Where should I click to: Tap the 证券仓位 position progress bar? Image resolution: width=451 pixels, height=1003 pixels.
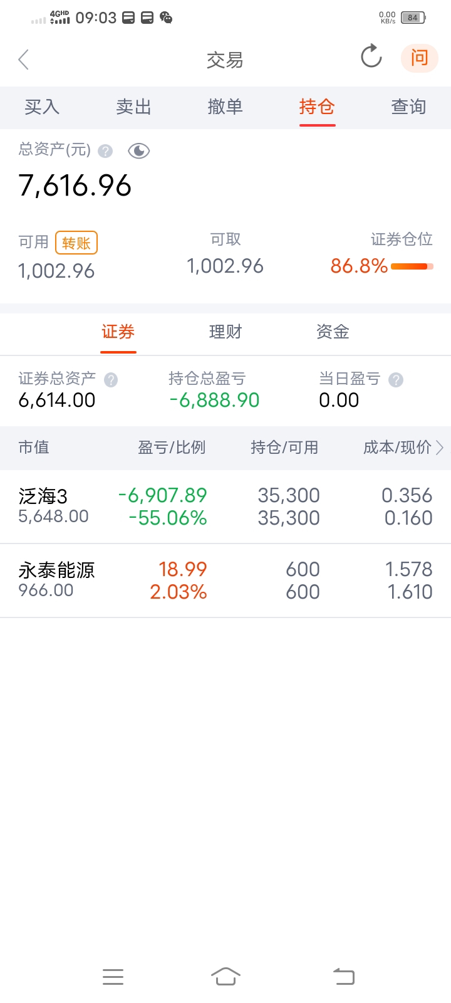(412, 266)
